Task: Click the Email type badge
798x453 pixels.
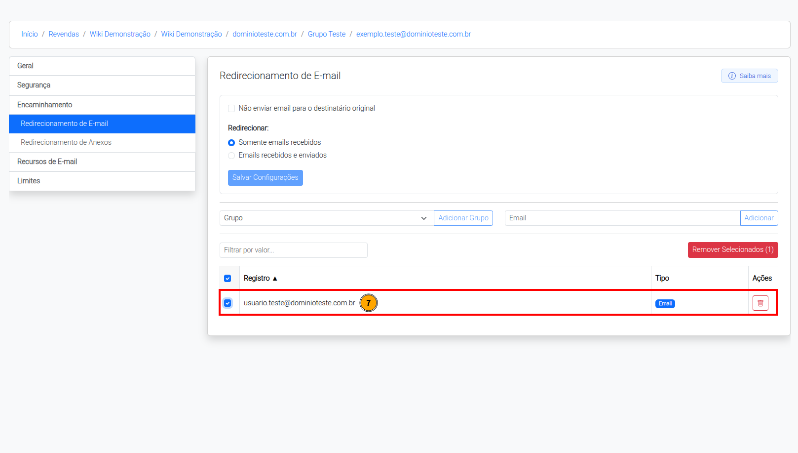Action: pyautogui.click(x=665, y=303)
